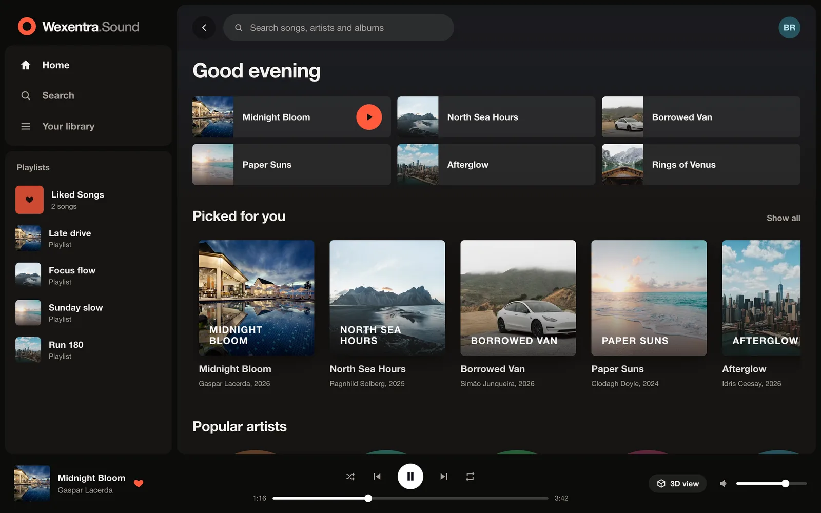Image resolution: width=821 pixels, height=513 pixels.
Task: Go back with the chevron button
Action: tap(204, 28)
